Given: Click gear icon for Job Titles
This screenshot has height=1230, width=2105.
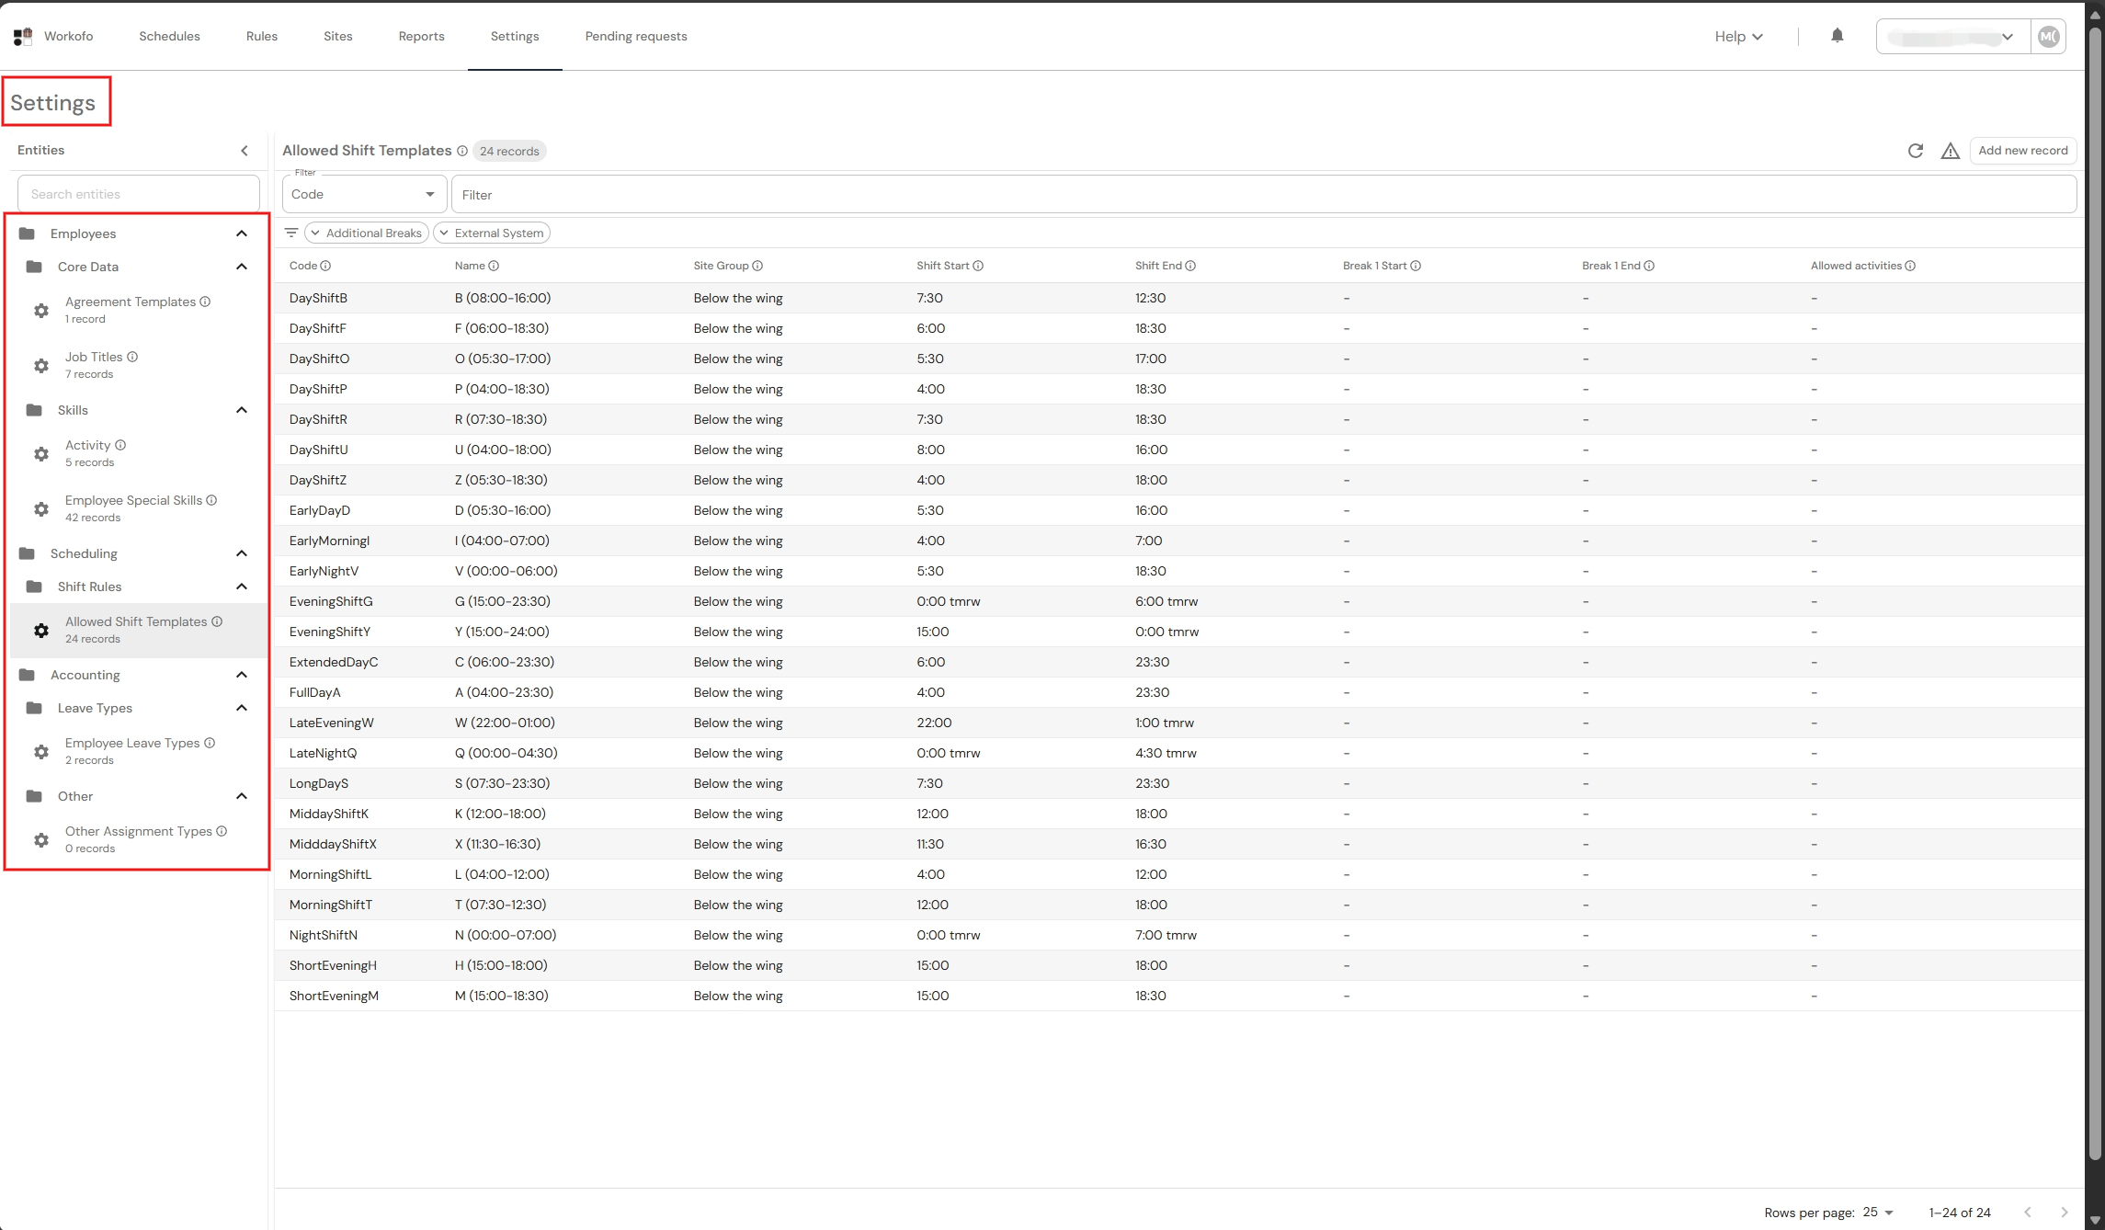Looking at the screenshot, I should [x=41, y=365].
